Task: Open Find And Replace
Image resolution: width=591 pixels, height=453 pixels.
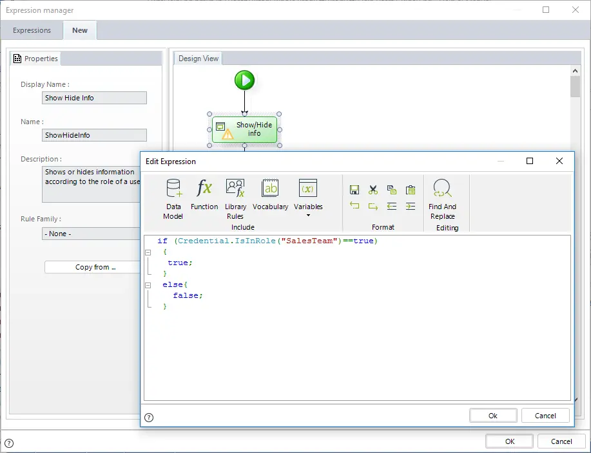Action: point(442,199)
